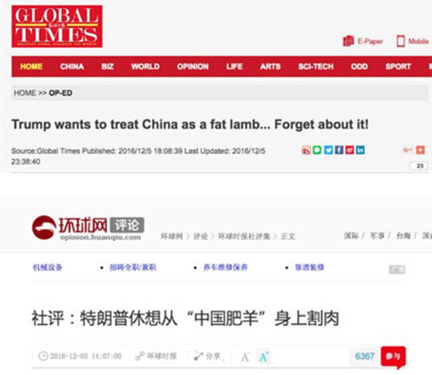Share article on Twitter icon
The width and height of the screenshot is (432, 375).
coord(328,150)
